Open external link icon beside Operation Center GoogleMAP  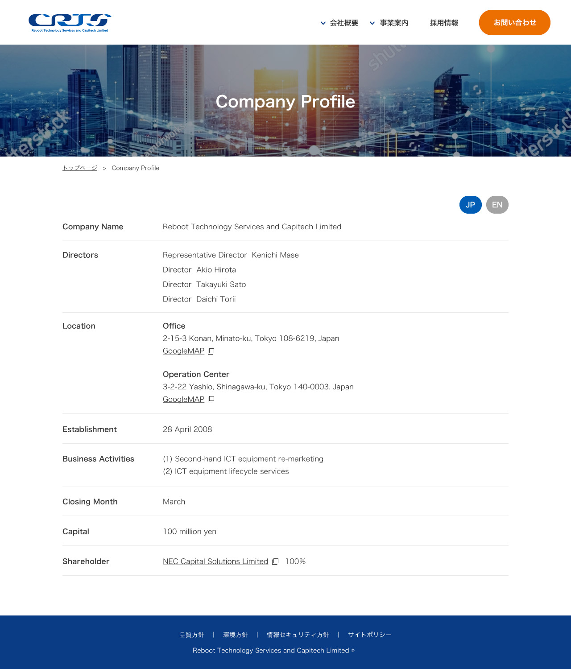211,400
